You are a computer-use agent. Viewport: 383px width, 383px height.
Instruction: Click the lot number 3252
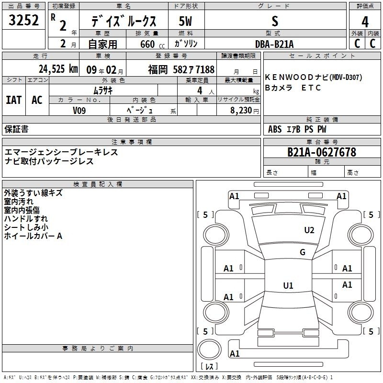23,20
